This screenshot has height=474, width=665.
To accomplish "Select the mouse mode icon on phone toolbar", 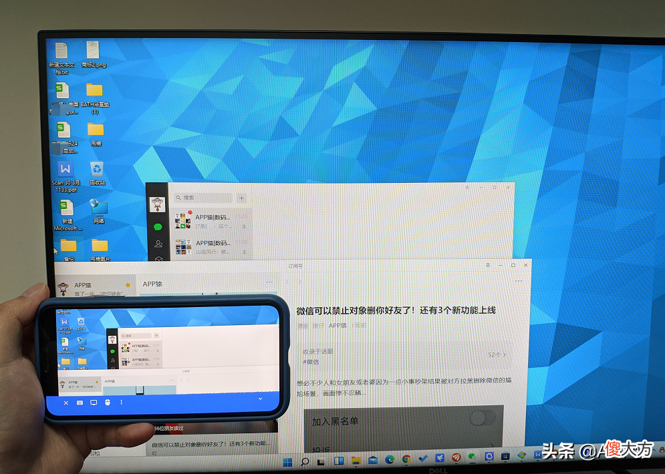I will [108, 402].
